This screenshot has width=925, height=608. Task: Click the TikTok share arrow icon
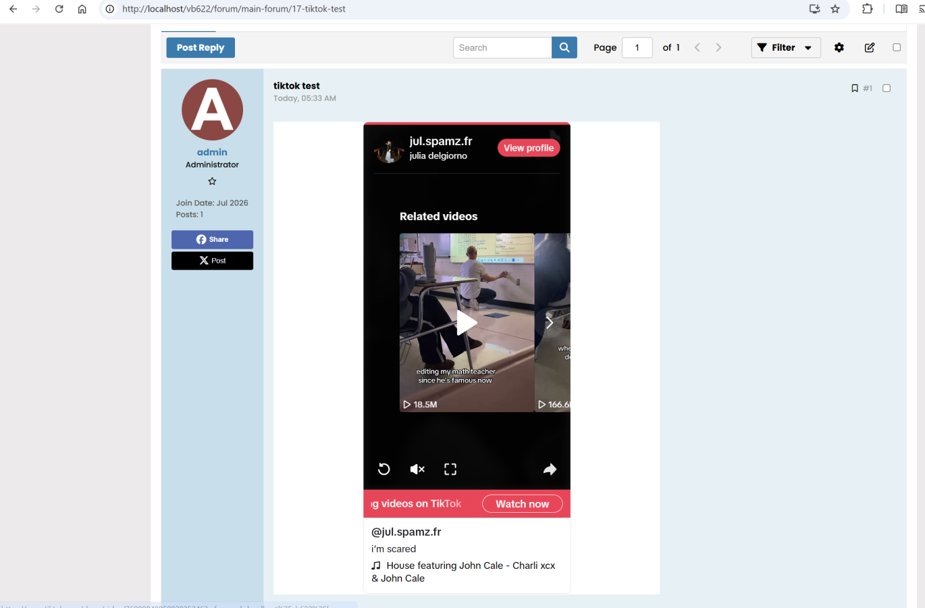550,469
